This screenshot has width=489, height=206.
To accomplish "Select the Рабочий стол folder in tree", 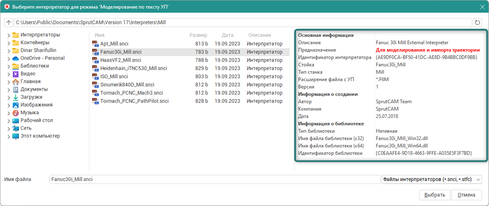I will point(37,120).
